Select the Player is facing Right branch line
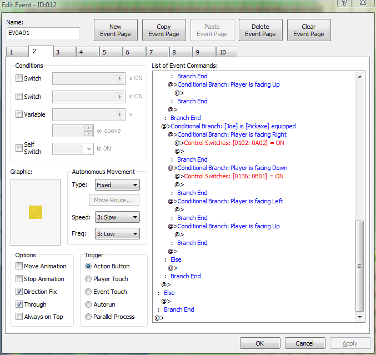Screen dimensions: 376x355 click(x=232, y=134)
